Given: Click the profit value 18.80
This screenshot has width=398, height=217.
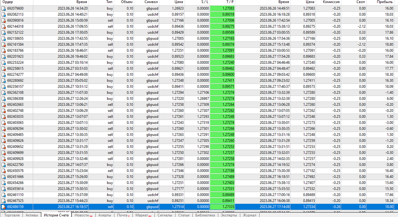Looking at the screenshot, I should (389, 45).
